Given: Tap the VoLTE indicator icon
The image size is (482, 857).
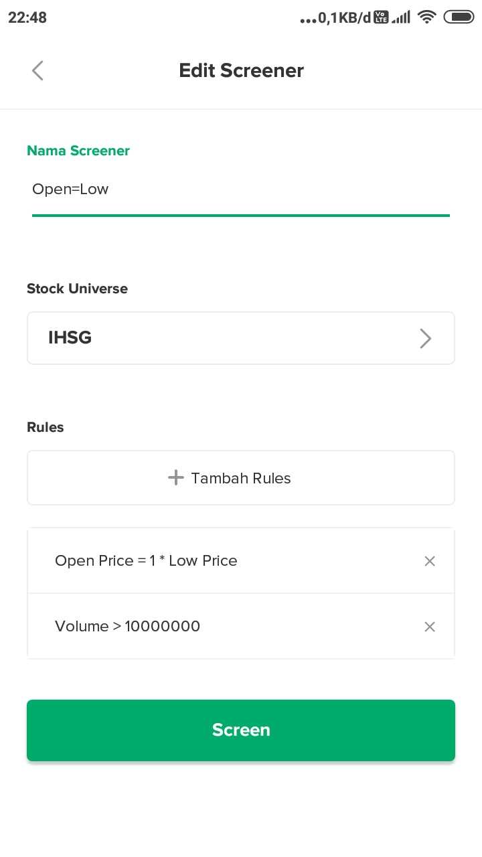Looking at the screenshot, I should click(x=382, y=17).
